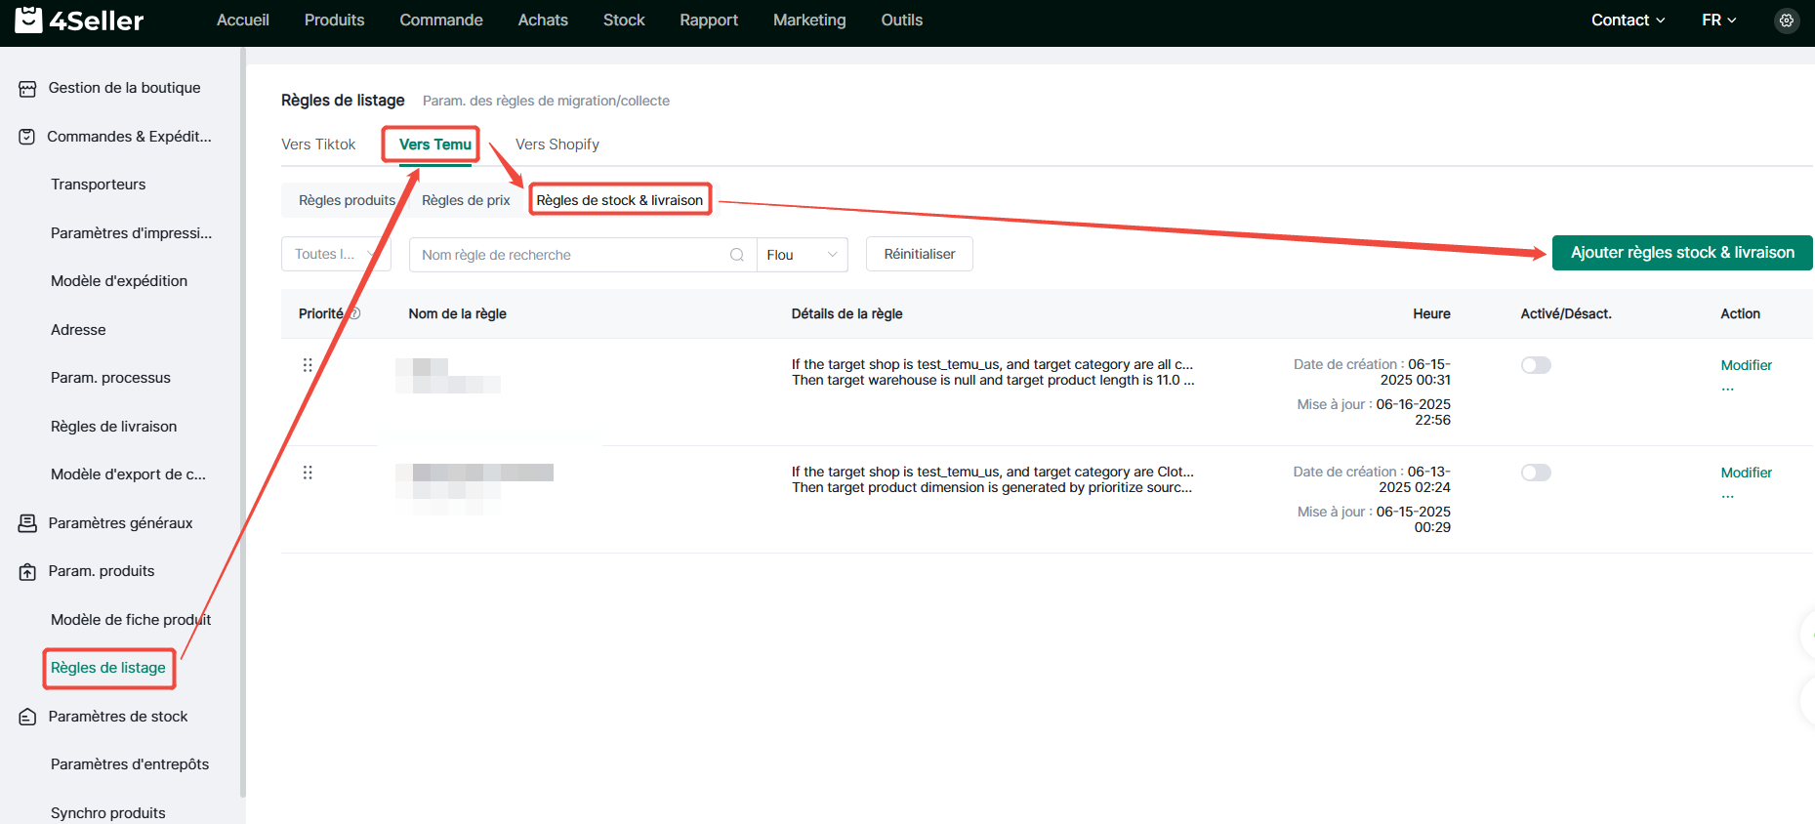
Task: Expand Paramètres généraux section
Action: [119, 523]
